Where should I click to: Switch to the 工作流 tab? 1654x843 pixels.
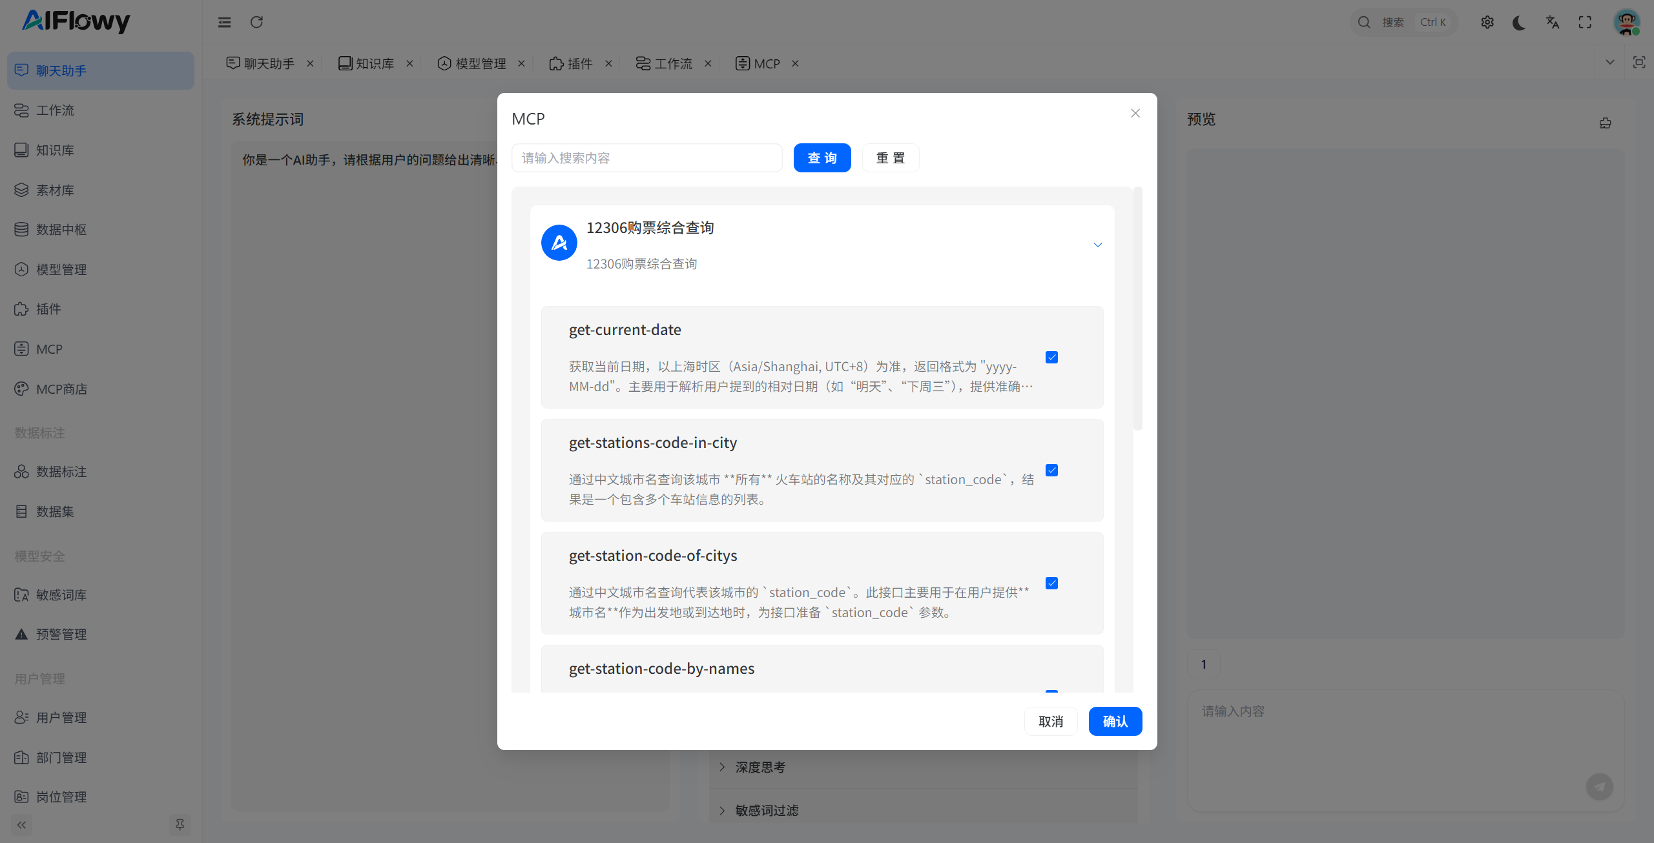pos(672,63)
